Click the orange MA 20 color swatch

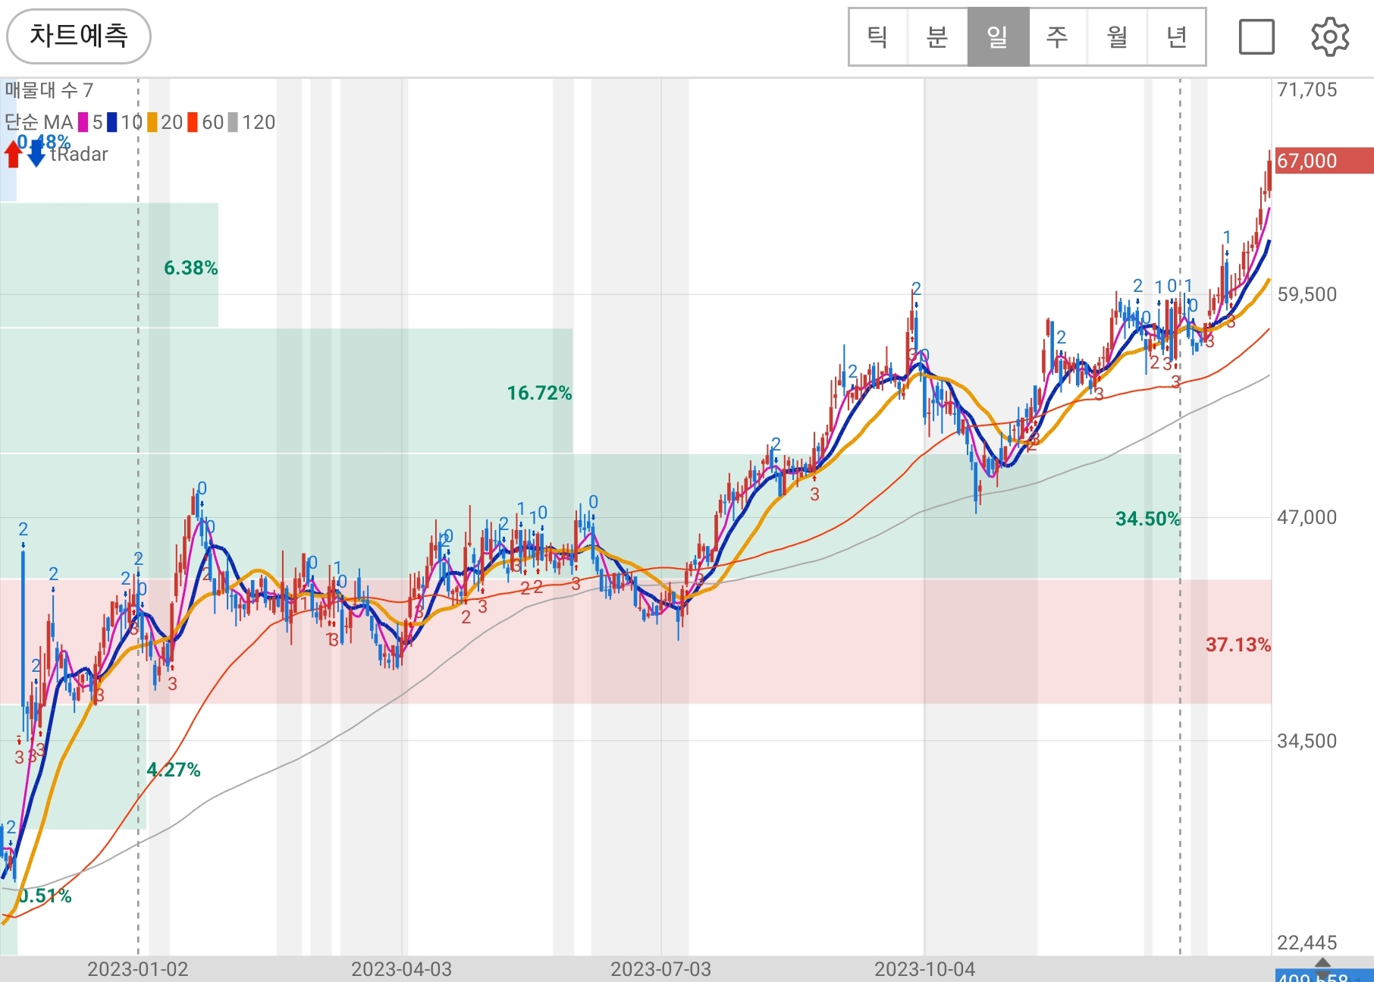(x=152, y=122)
